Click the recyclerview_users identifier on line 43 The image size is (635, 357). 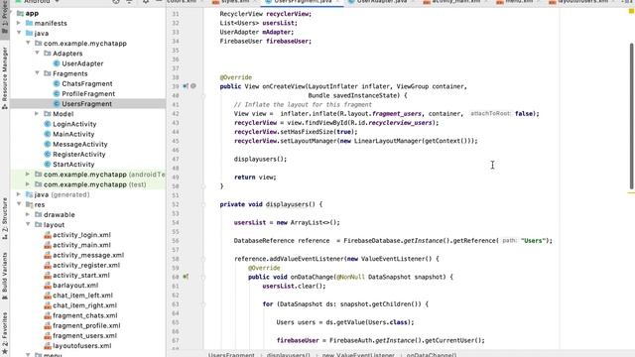401,123
